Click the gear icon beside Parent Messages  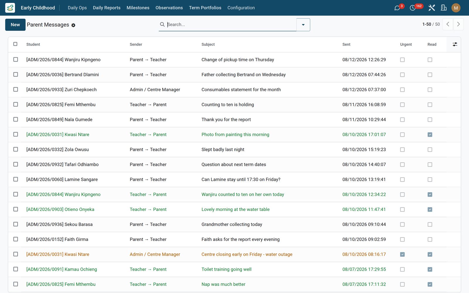[73, 25]
